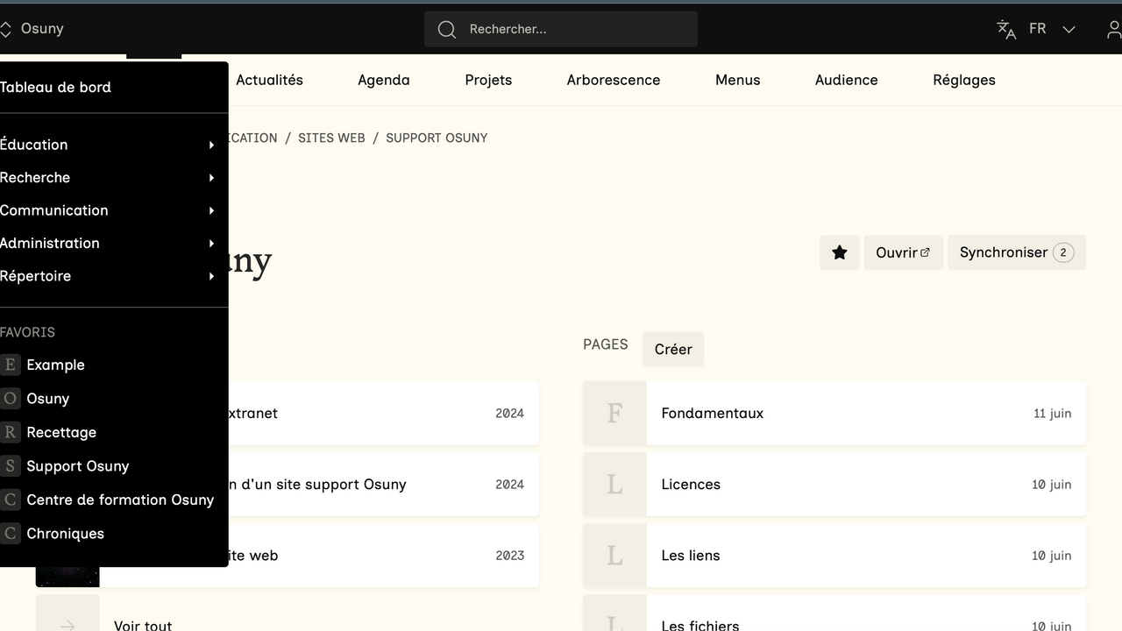Expand the Répertoire submenu arrow

211,276
